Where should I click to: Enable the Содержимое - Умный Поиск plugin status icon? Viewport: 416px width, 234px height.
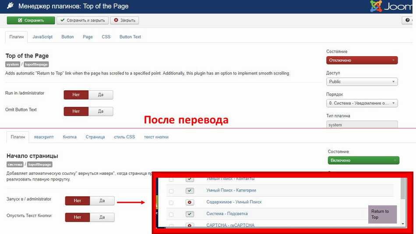190,202
